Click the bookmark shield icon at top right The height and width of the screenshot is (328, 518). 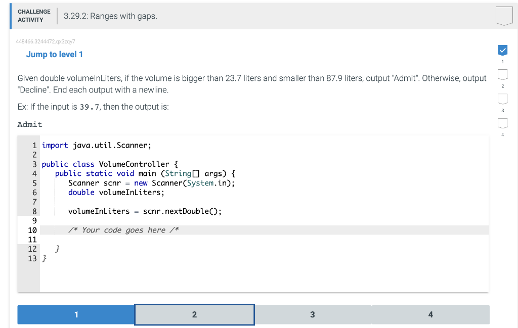click(504, 16)
